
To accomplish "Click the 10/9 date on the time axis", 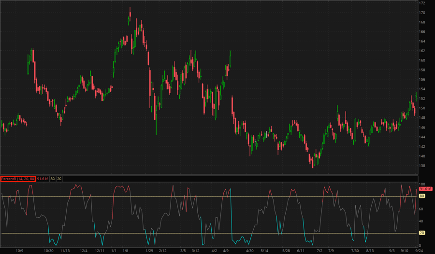I will click(x=20, y=251).
